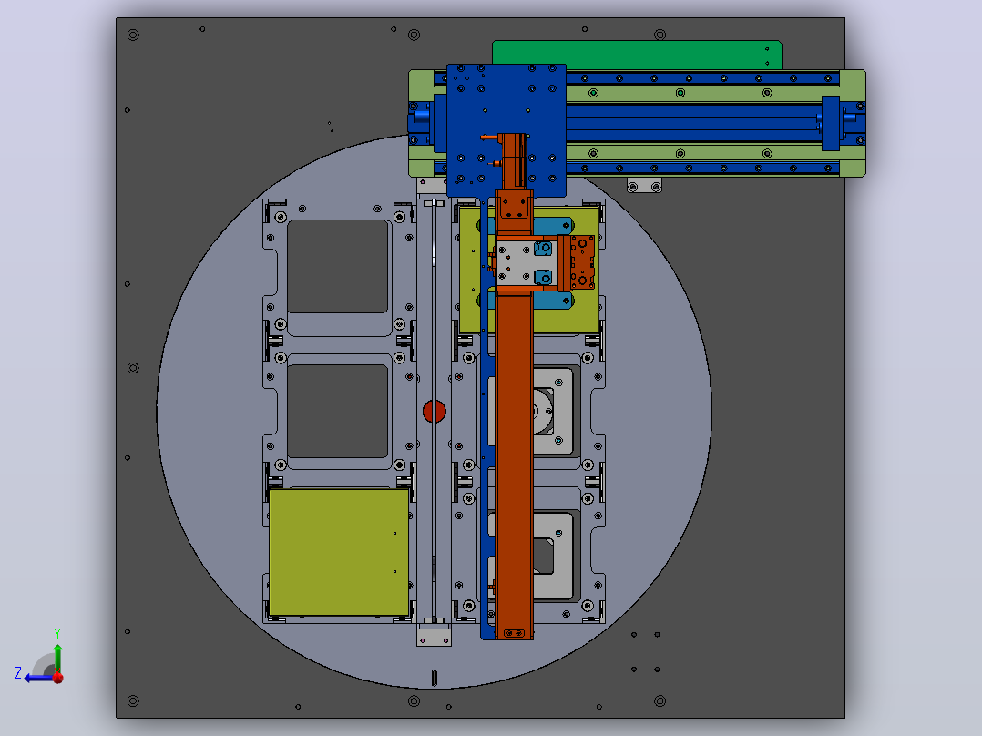Select the olive plate in the lower-left fixture
982x736 pixels.
pos(340,553)
